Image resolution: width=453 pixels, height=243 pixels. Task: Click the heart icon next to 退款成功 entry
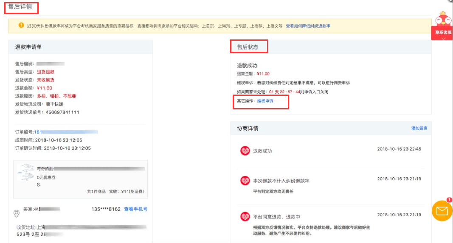pyautogui.click(x=245, y=151)
